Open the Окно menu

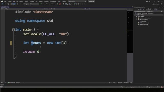tap(59, 1)
